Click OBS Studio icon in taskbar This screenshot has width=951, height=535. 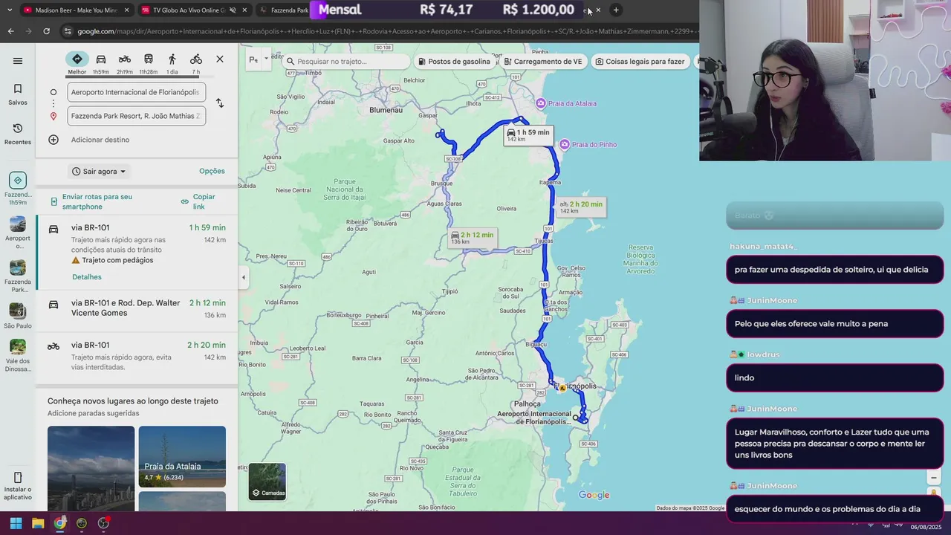(x=104, y=523)
